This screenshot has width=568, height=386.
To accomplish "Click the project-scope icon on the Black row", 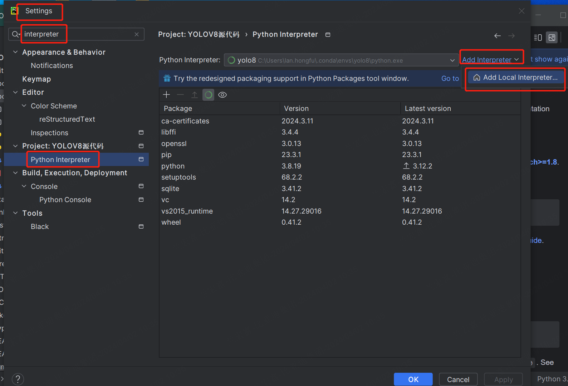I will [141, 226].
